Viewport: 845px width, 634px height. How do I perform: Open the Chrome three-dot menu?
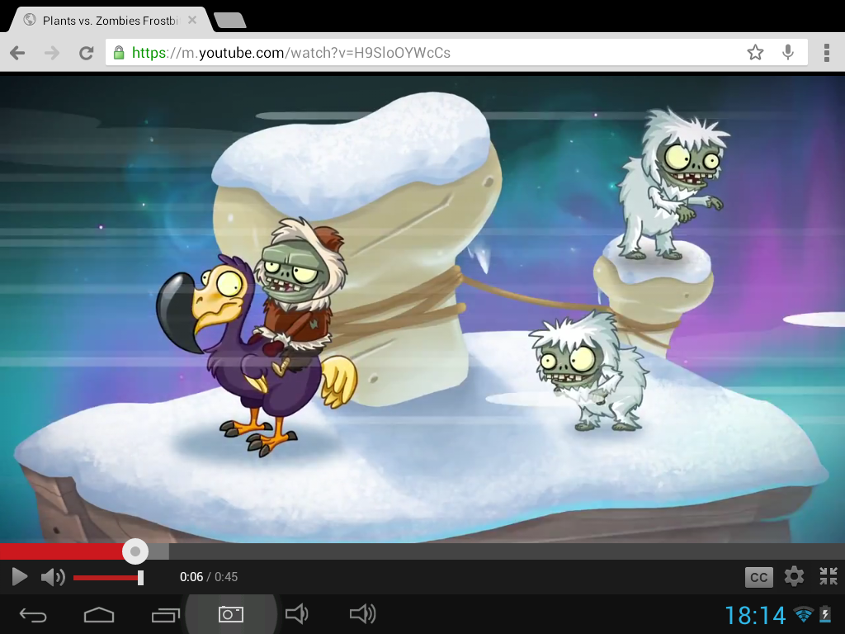[827, 53]
